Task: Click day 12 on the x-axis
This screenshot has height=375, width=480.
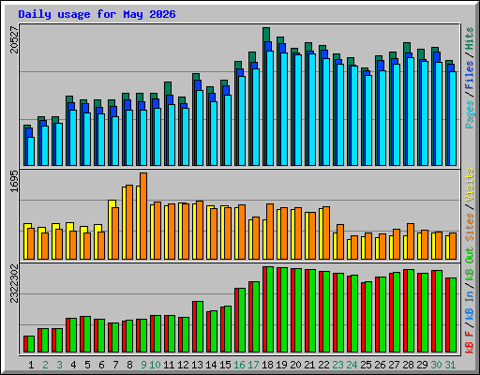Action: pyautogui.click(x=183, y=365)
